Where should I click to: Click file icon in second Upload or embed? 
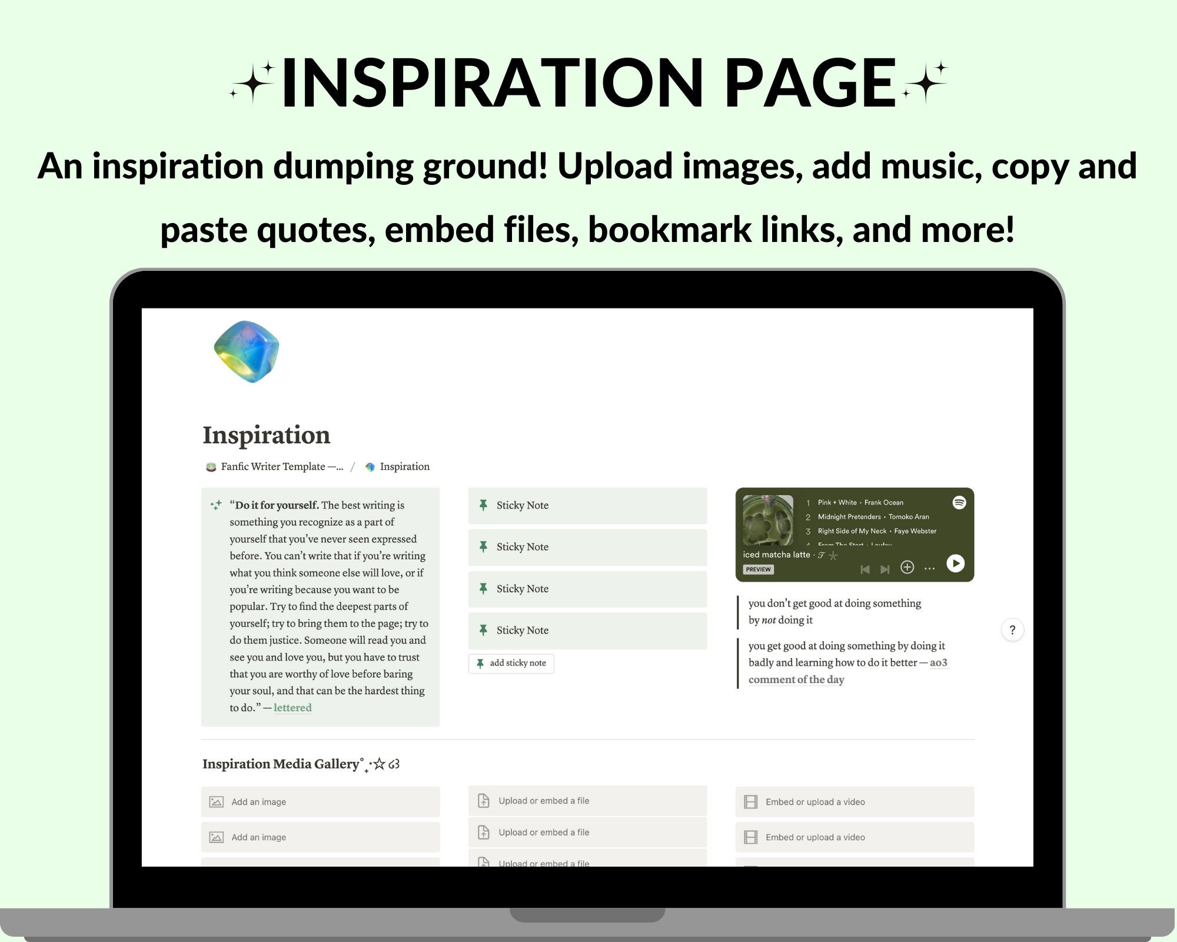point(484,832)
